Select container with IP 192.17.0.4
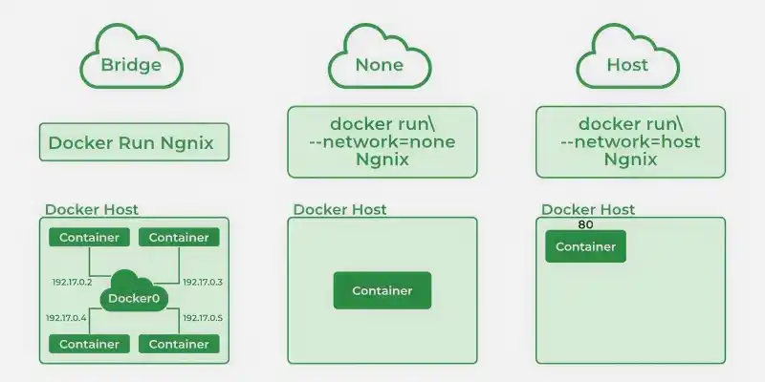This screenshot has width=765, height=382. [89, 344]
